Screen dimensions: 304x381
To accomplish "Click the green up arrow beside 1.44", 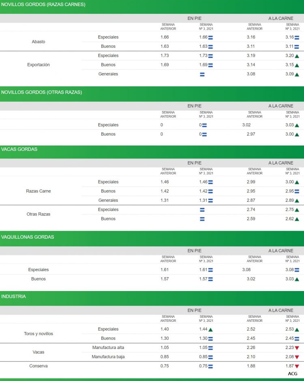I will click(210, 330).
